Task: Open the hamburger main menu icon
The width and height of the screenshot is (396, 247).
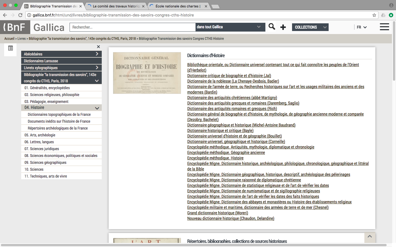Action: tap(384, 27)
